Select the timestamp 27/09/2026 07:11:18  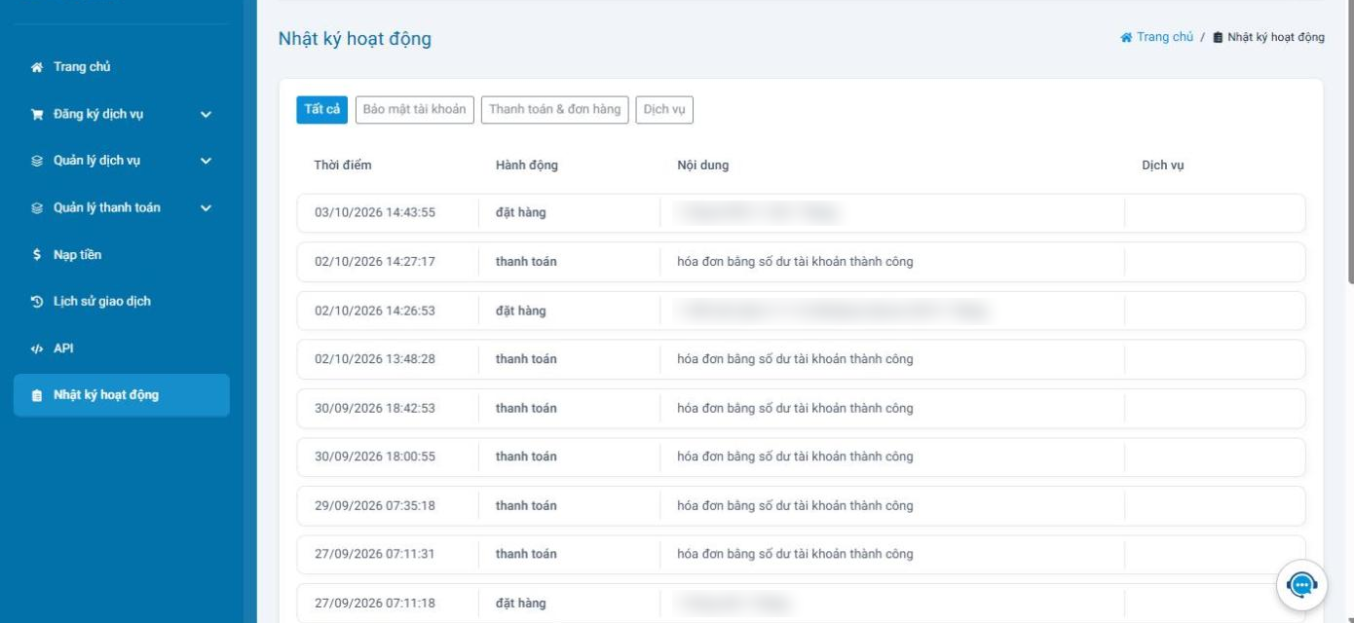tap(375, 604)
